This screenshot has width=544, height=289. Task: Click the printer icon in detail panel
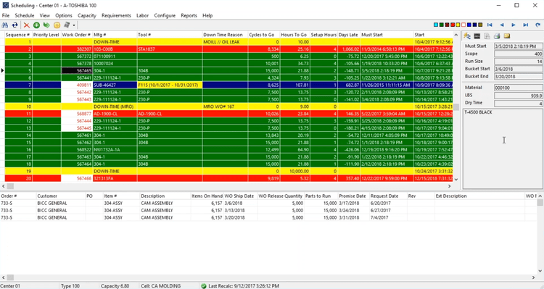pyautogui.click(x=497, y=36)
